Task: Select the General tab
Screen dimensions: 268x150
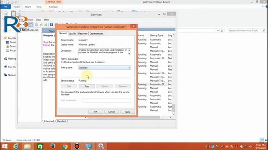Action: pyautogui.click(x=63, y=33)
